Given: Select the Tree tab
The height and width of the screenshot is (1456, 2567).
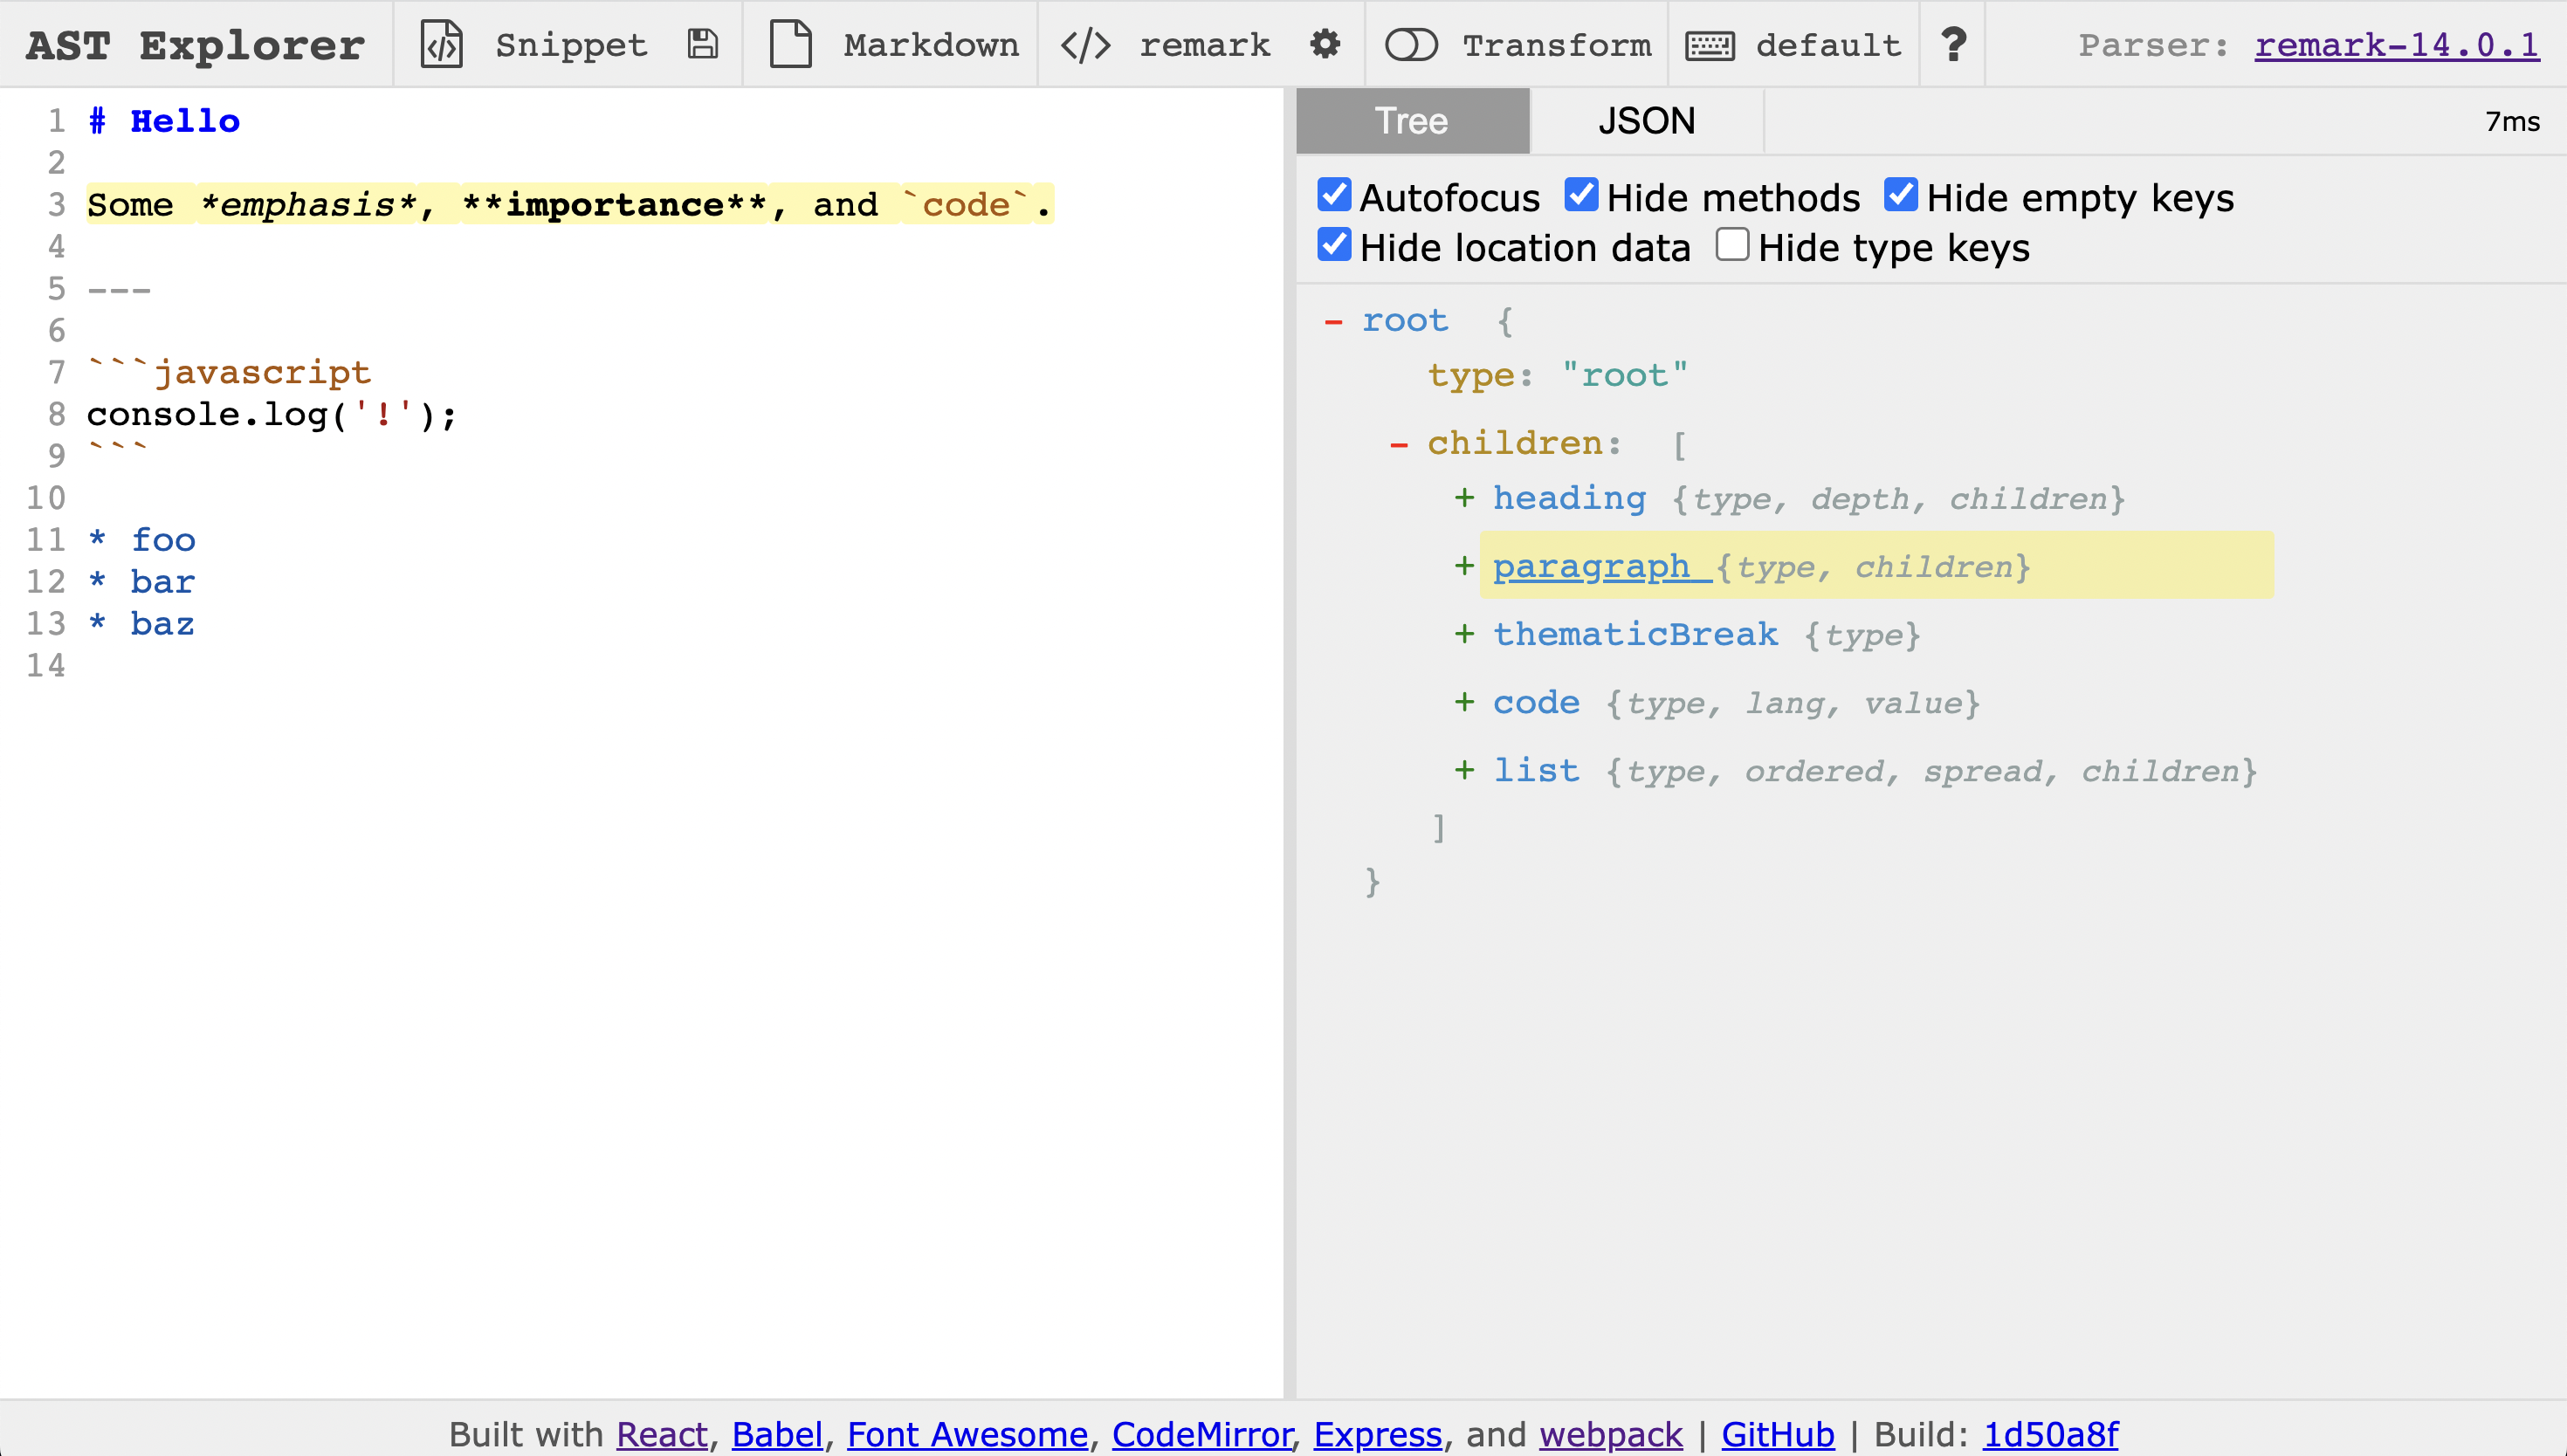Looking at the screenshot, I should (x=1412, y=120).
